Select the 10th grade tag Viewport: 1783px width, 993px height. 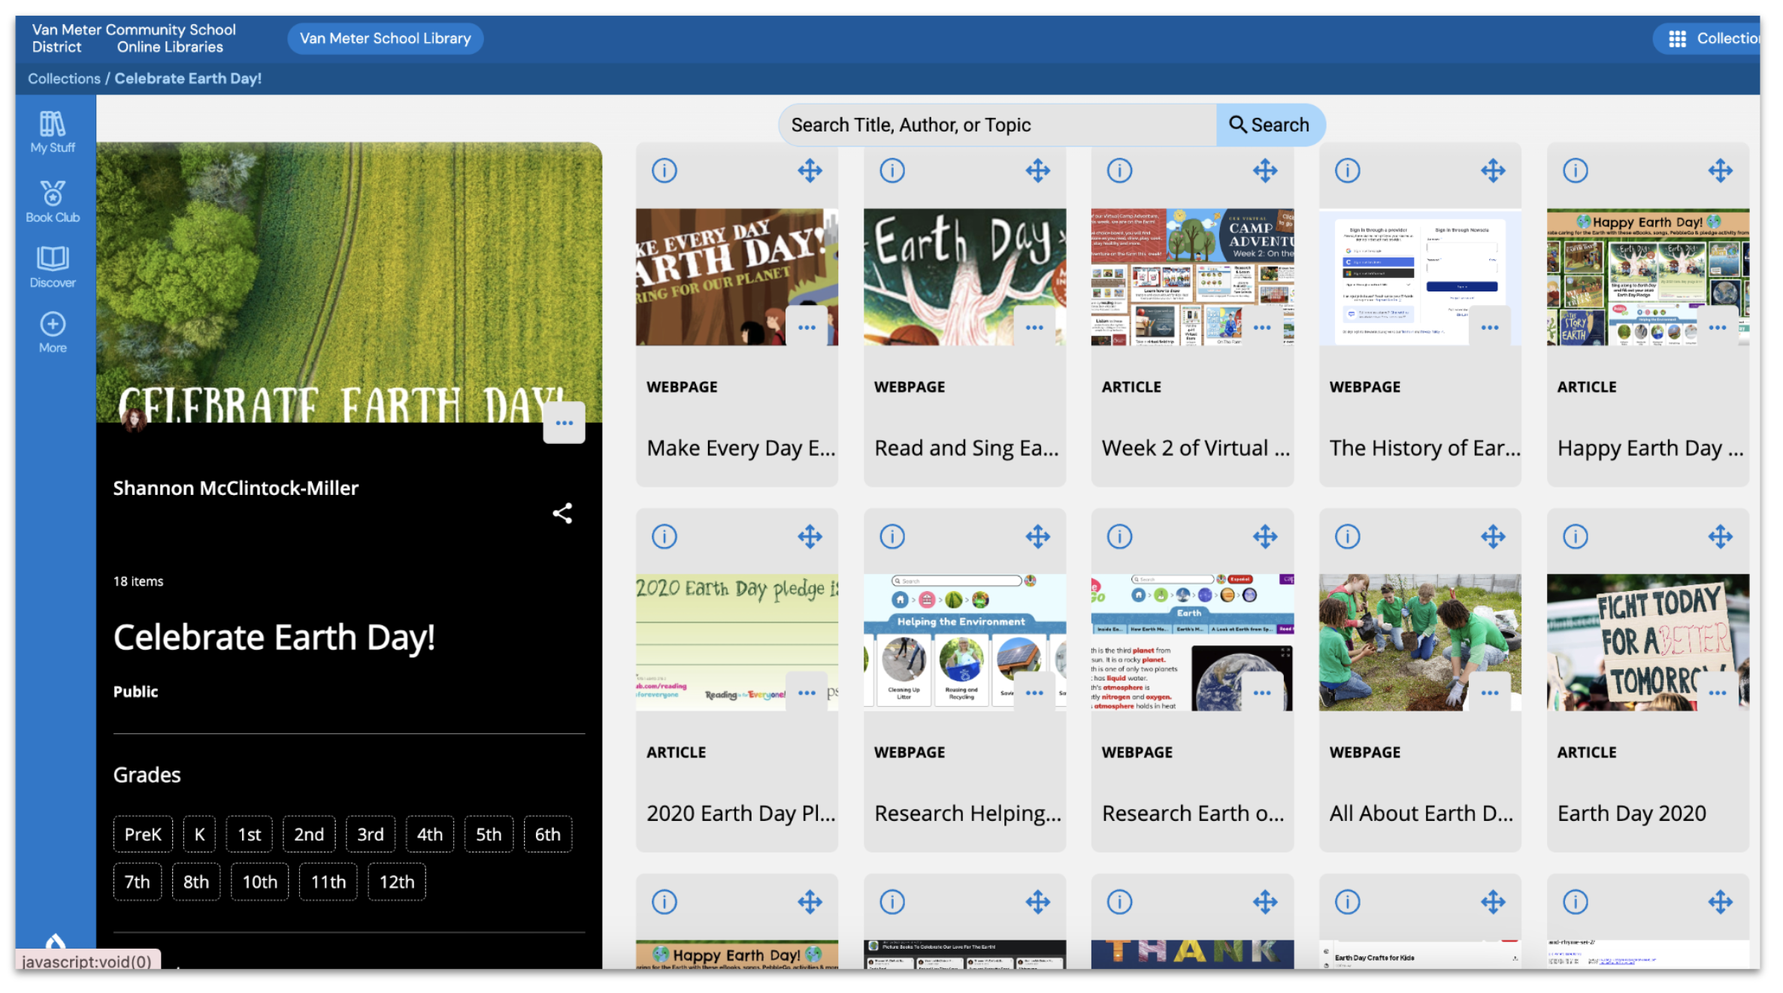click(260, 882)
